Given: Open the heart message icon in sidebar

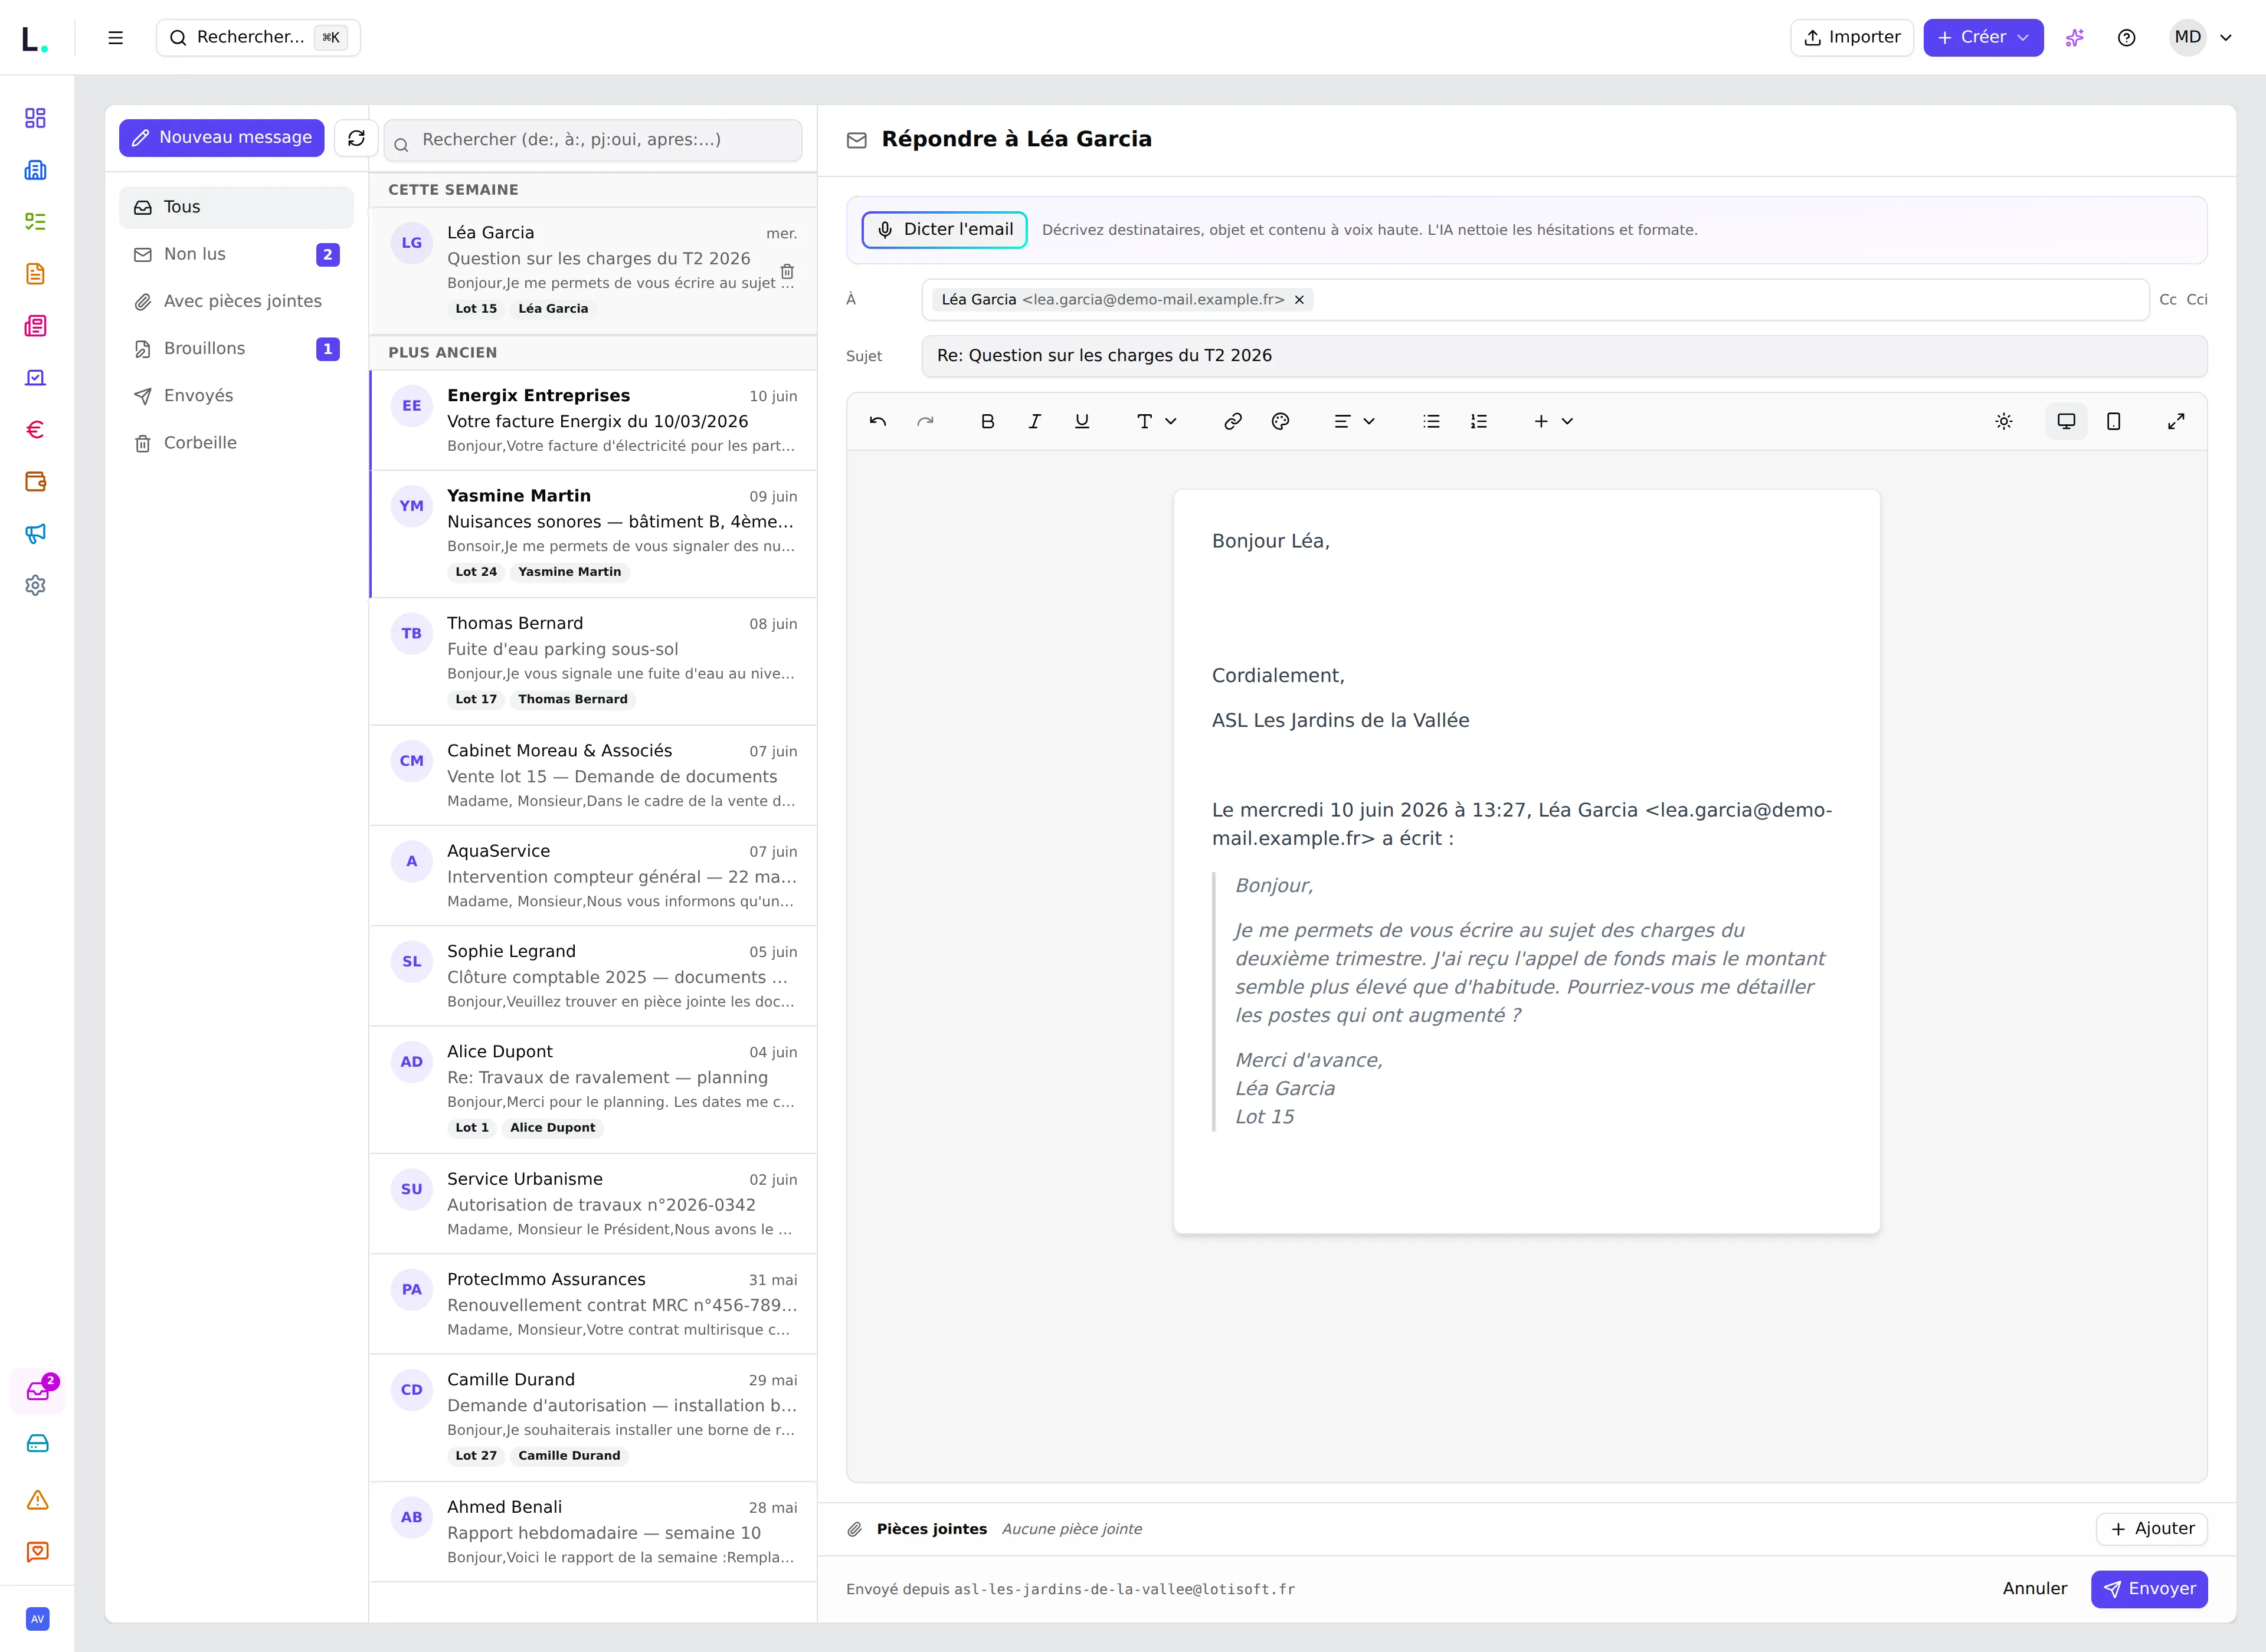Looking at the screenshot, I should pos(38,1552).
